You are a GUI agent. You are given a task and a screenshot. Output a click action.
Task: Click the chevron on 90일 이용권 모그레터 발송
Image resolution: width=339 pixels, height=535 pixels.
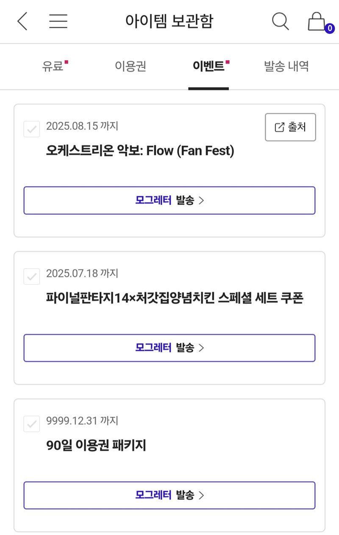[x=201, y=495]
